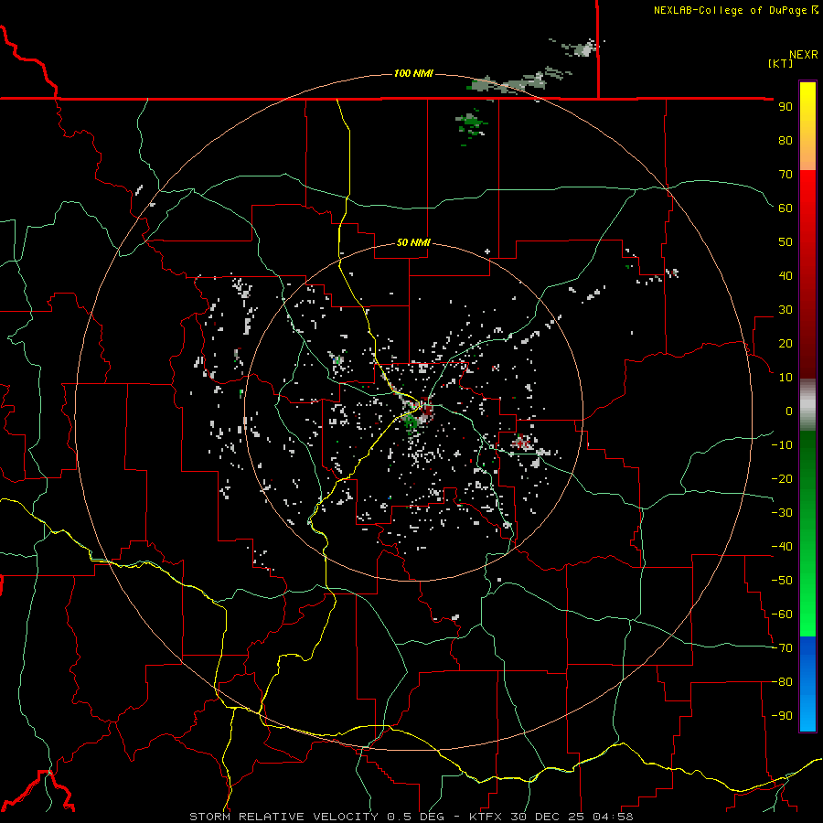
Task: Select the 40 value on the velocity scale
Action: [786, 276]
